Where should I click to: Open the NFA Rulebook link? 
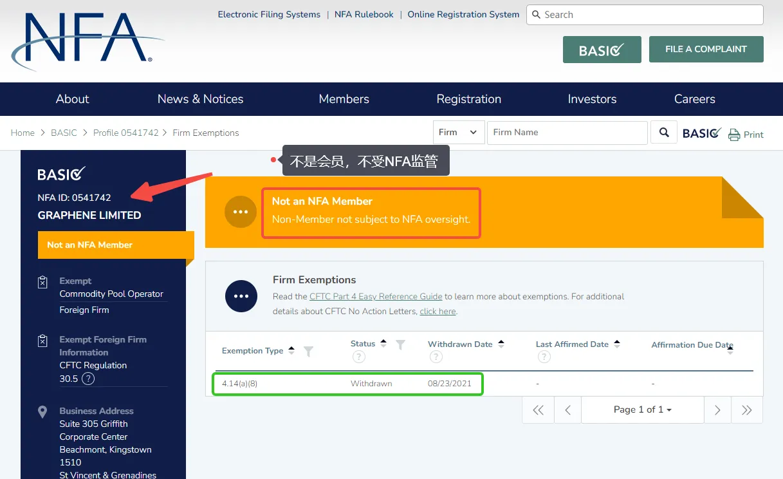point(364,14)
